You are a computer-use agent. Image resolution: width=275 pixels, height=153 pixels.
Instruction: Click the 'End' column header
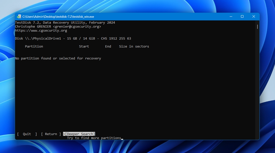(x=108, y=46)
